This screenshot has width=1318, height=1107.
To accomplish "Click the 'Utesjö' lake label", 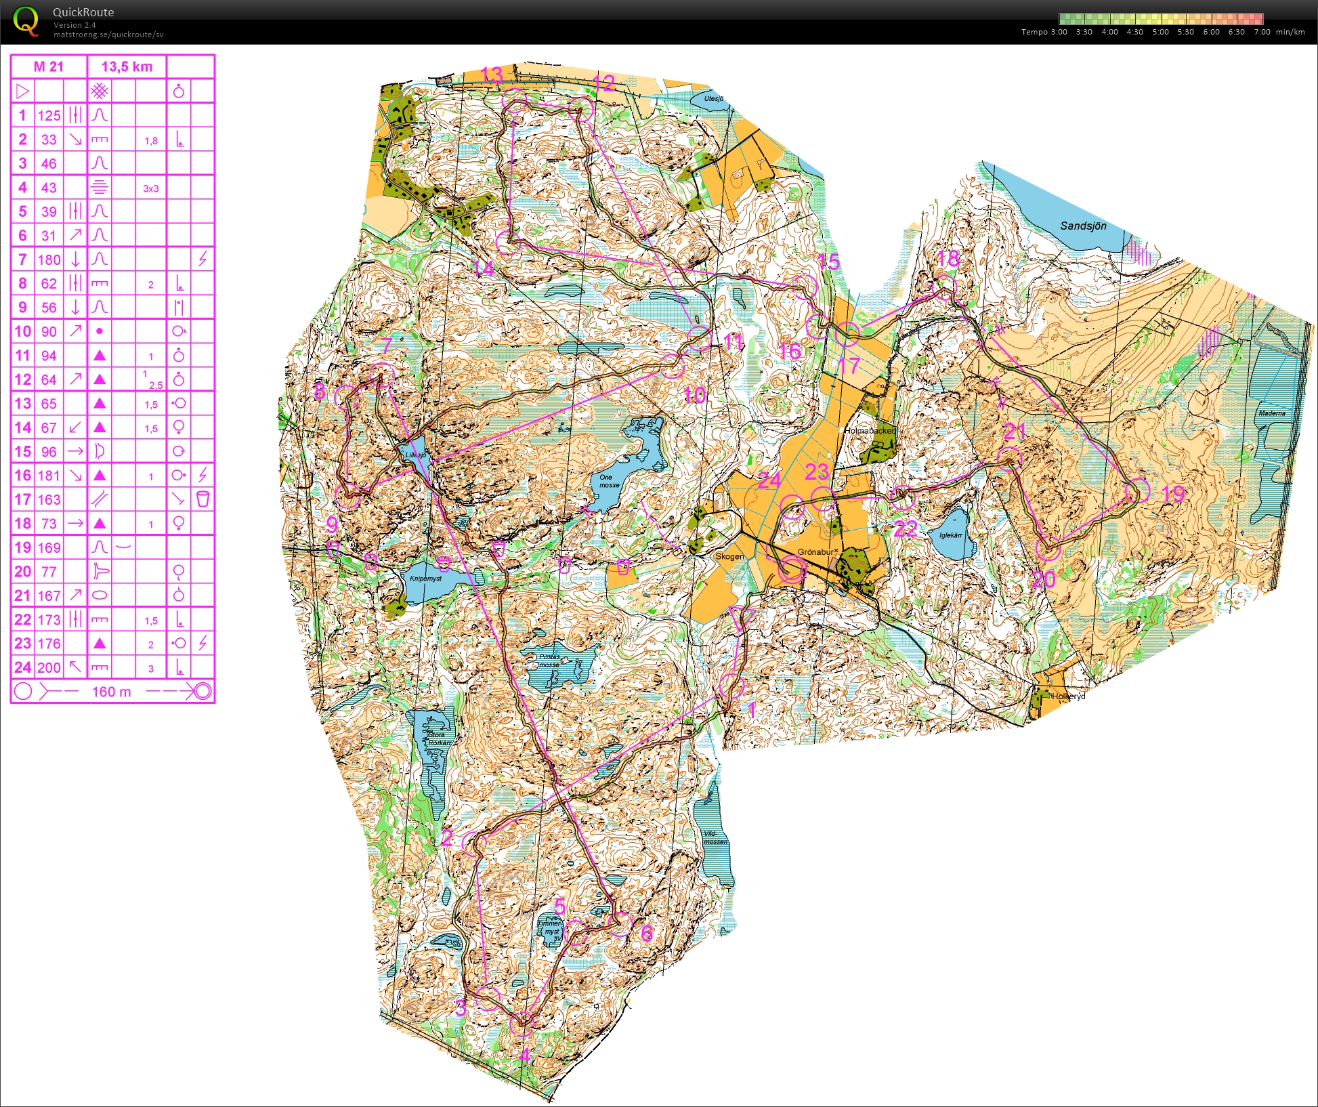I will (713, 99).
